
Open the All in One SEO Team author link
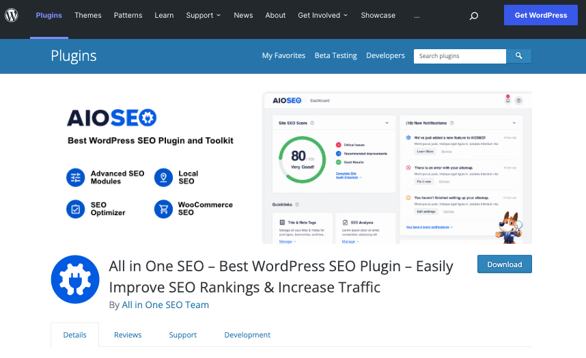[165, 305]
